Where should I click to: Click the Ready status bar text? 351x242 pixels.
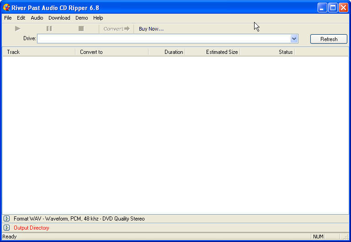[10, 237]
